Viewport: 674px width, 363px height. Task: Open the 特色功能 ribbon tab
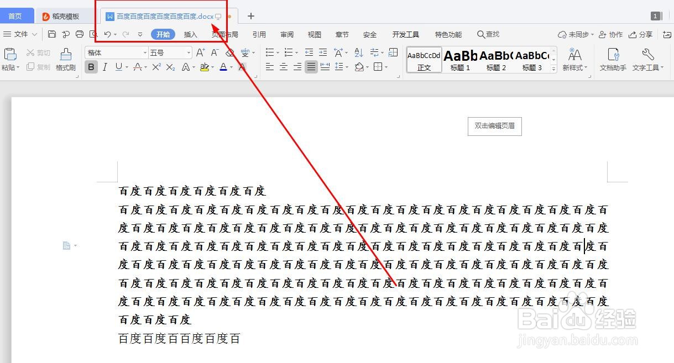click(x=448, y=34)
